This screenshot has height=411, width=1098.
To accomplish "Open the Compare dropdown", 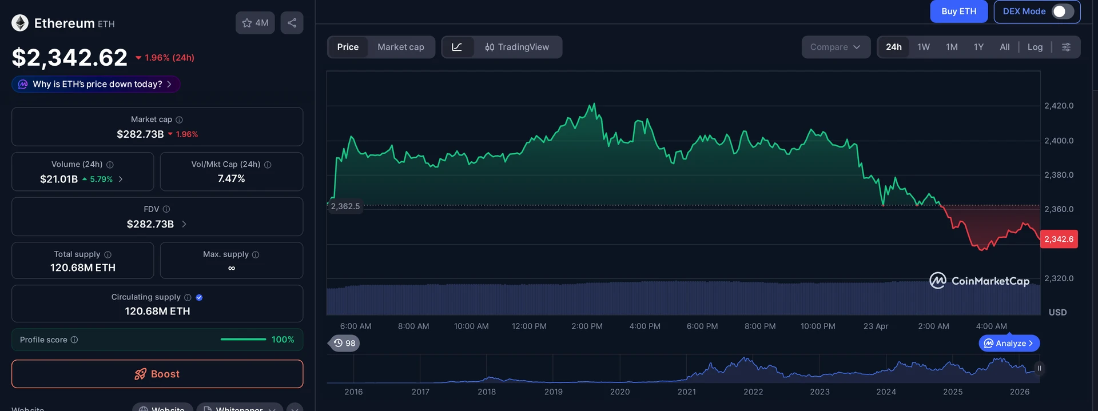I will [836, 47].
